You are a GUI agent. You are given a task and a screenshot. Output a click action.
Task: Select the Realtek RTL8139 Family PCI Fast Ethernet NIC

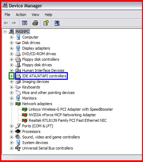coord(68,120)
